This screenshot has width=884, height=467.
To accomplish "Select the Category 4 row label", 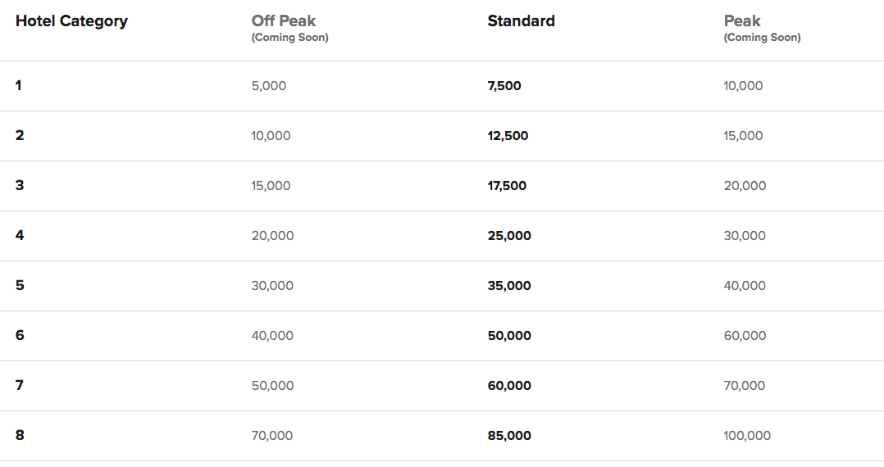I will [x=20, y=235].
